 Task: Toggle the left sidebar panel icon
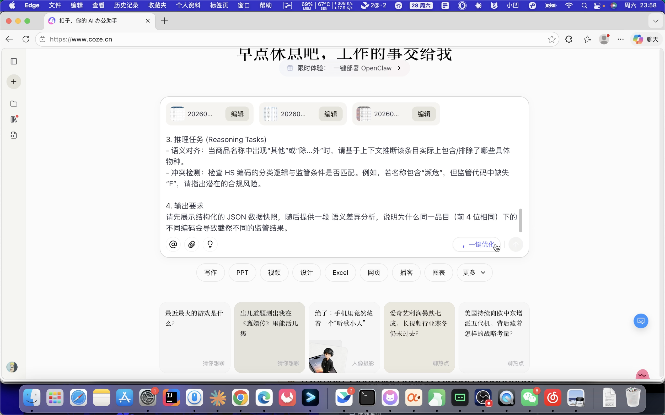14,61
